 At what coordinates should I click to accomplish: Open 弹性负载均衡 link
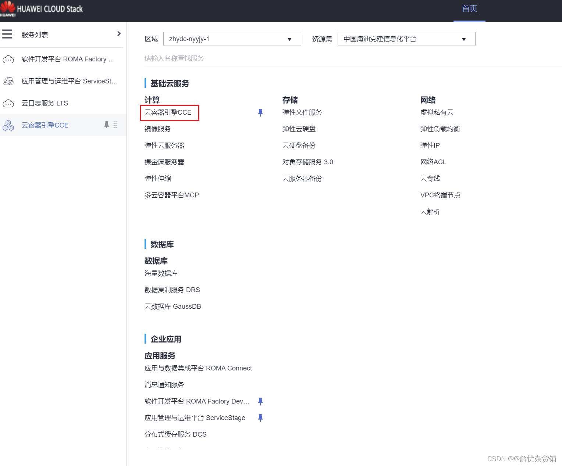(x=440, y=129)
